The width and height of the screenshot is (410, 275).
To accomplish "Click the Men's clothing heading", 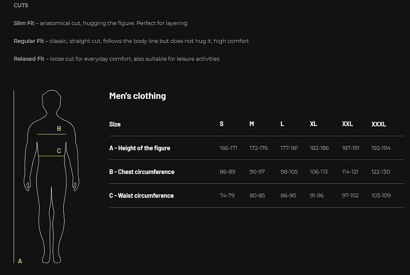I will coord(137,96).
